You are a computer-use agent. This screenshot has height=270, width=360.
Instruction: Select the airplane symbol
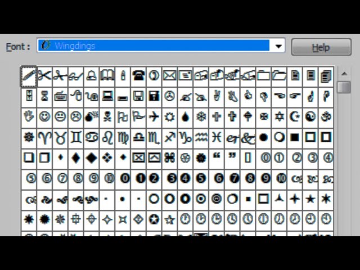(154, 116)
